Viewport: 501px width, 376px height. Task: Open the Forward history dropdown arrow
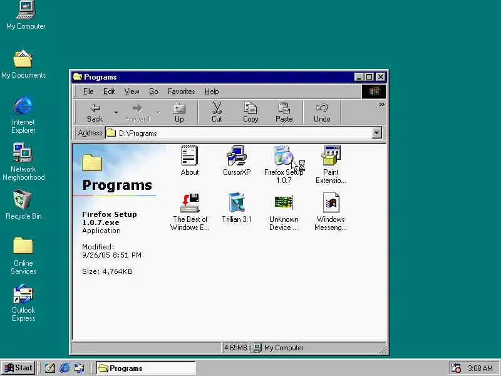[158, 113]
